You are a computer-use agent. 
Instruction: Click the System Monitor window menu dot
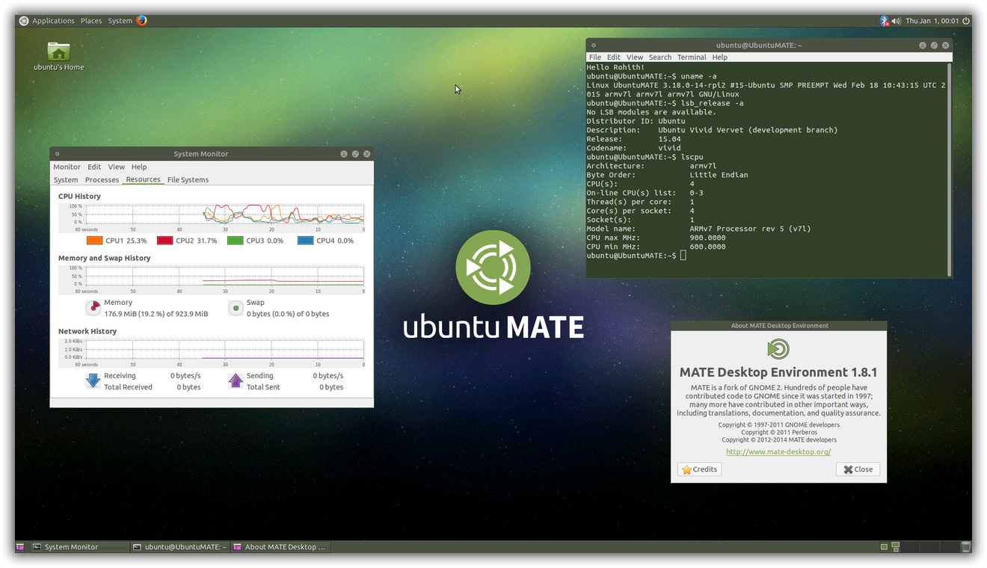57,154
